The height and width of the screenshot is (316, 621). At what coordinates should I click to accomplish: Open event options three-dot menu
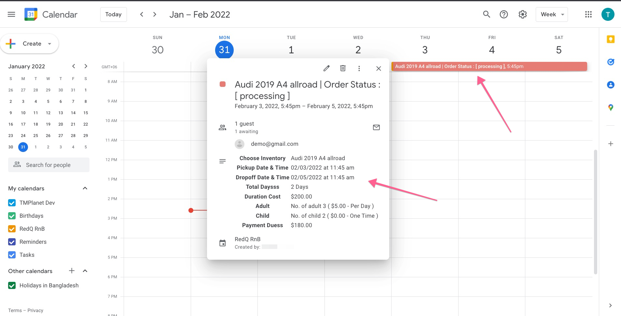(359, 68)
